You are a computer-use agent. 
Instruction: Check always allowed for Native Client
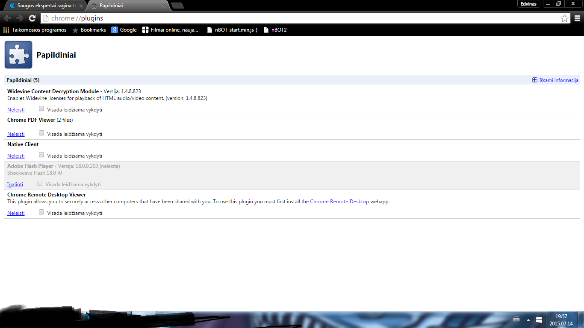pyautogui.click(x=41, y=155)
